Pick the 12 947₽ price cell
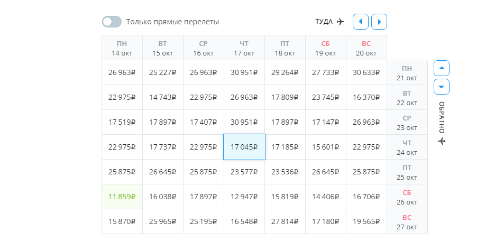Image resolution: width=504 pixels, height=251 pixels. point(244,197)
